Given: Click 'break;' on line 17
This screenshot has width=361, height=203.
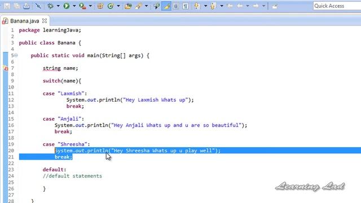Looking at the screenshot, I should pos(63,131).
